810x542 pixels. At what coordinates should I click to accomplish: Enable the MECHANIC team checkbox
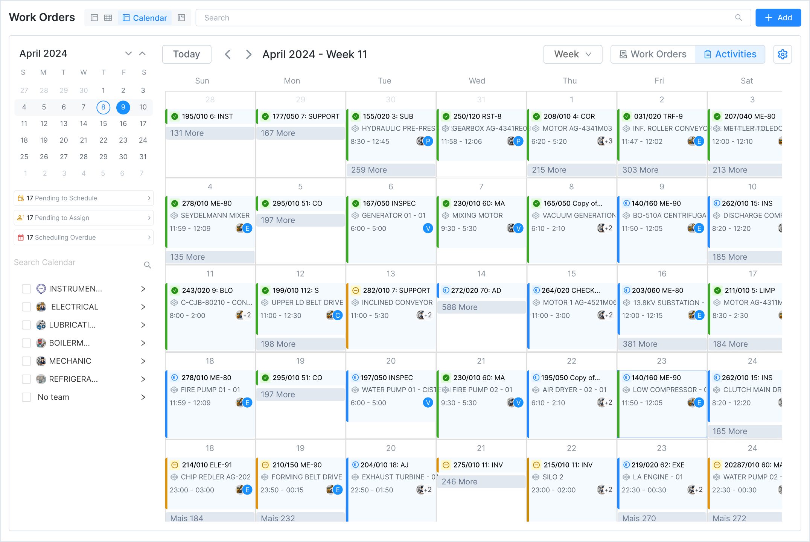coord(26,361)
